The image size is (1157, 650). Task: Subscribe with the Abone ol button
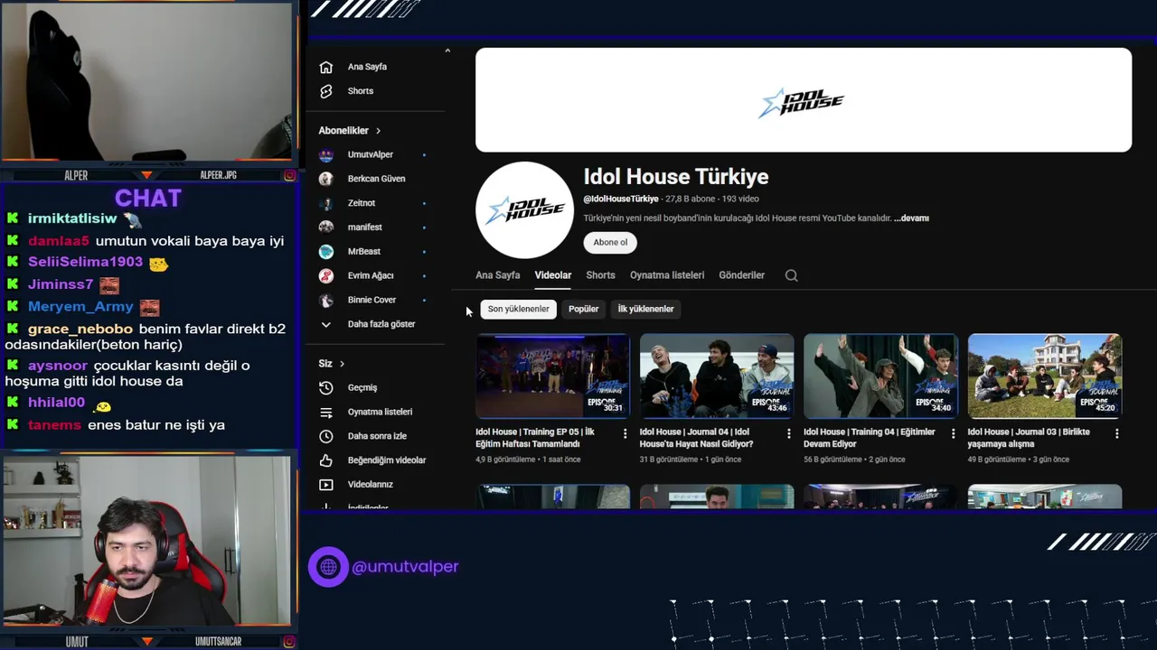click(x=610, y=242)
